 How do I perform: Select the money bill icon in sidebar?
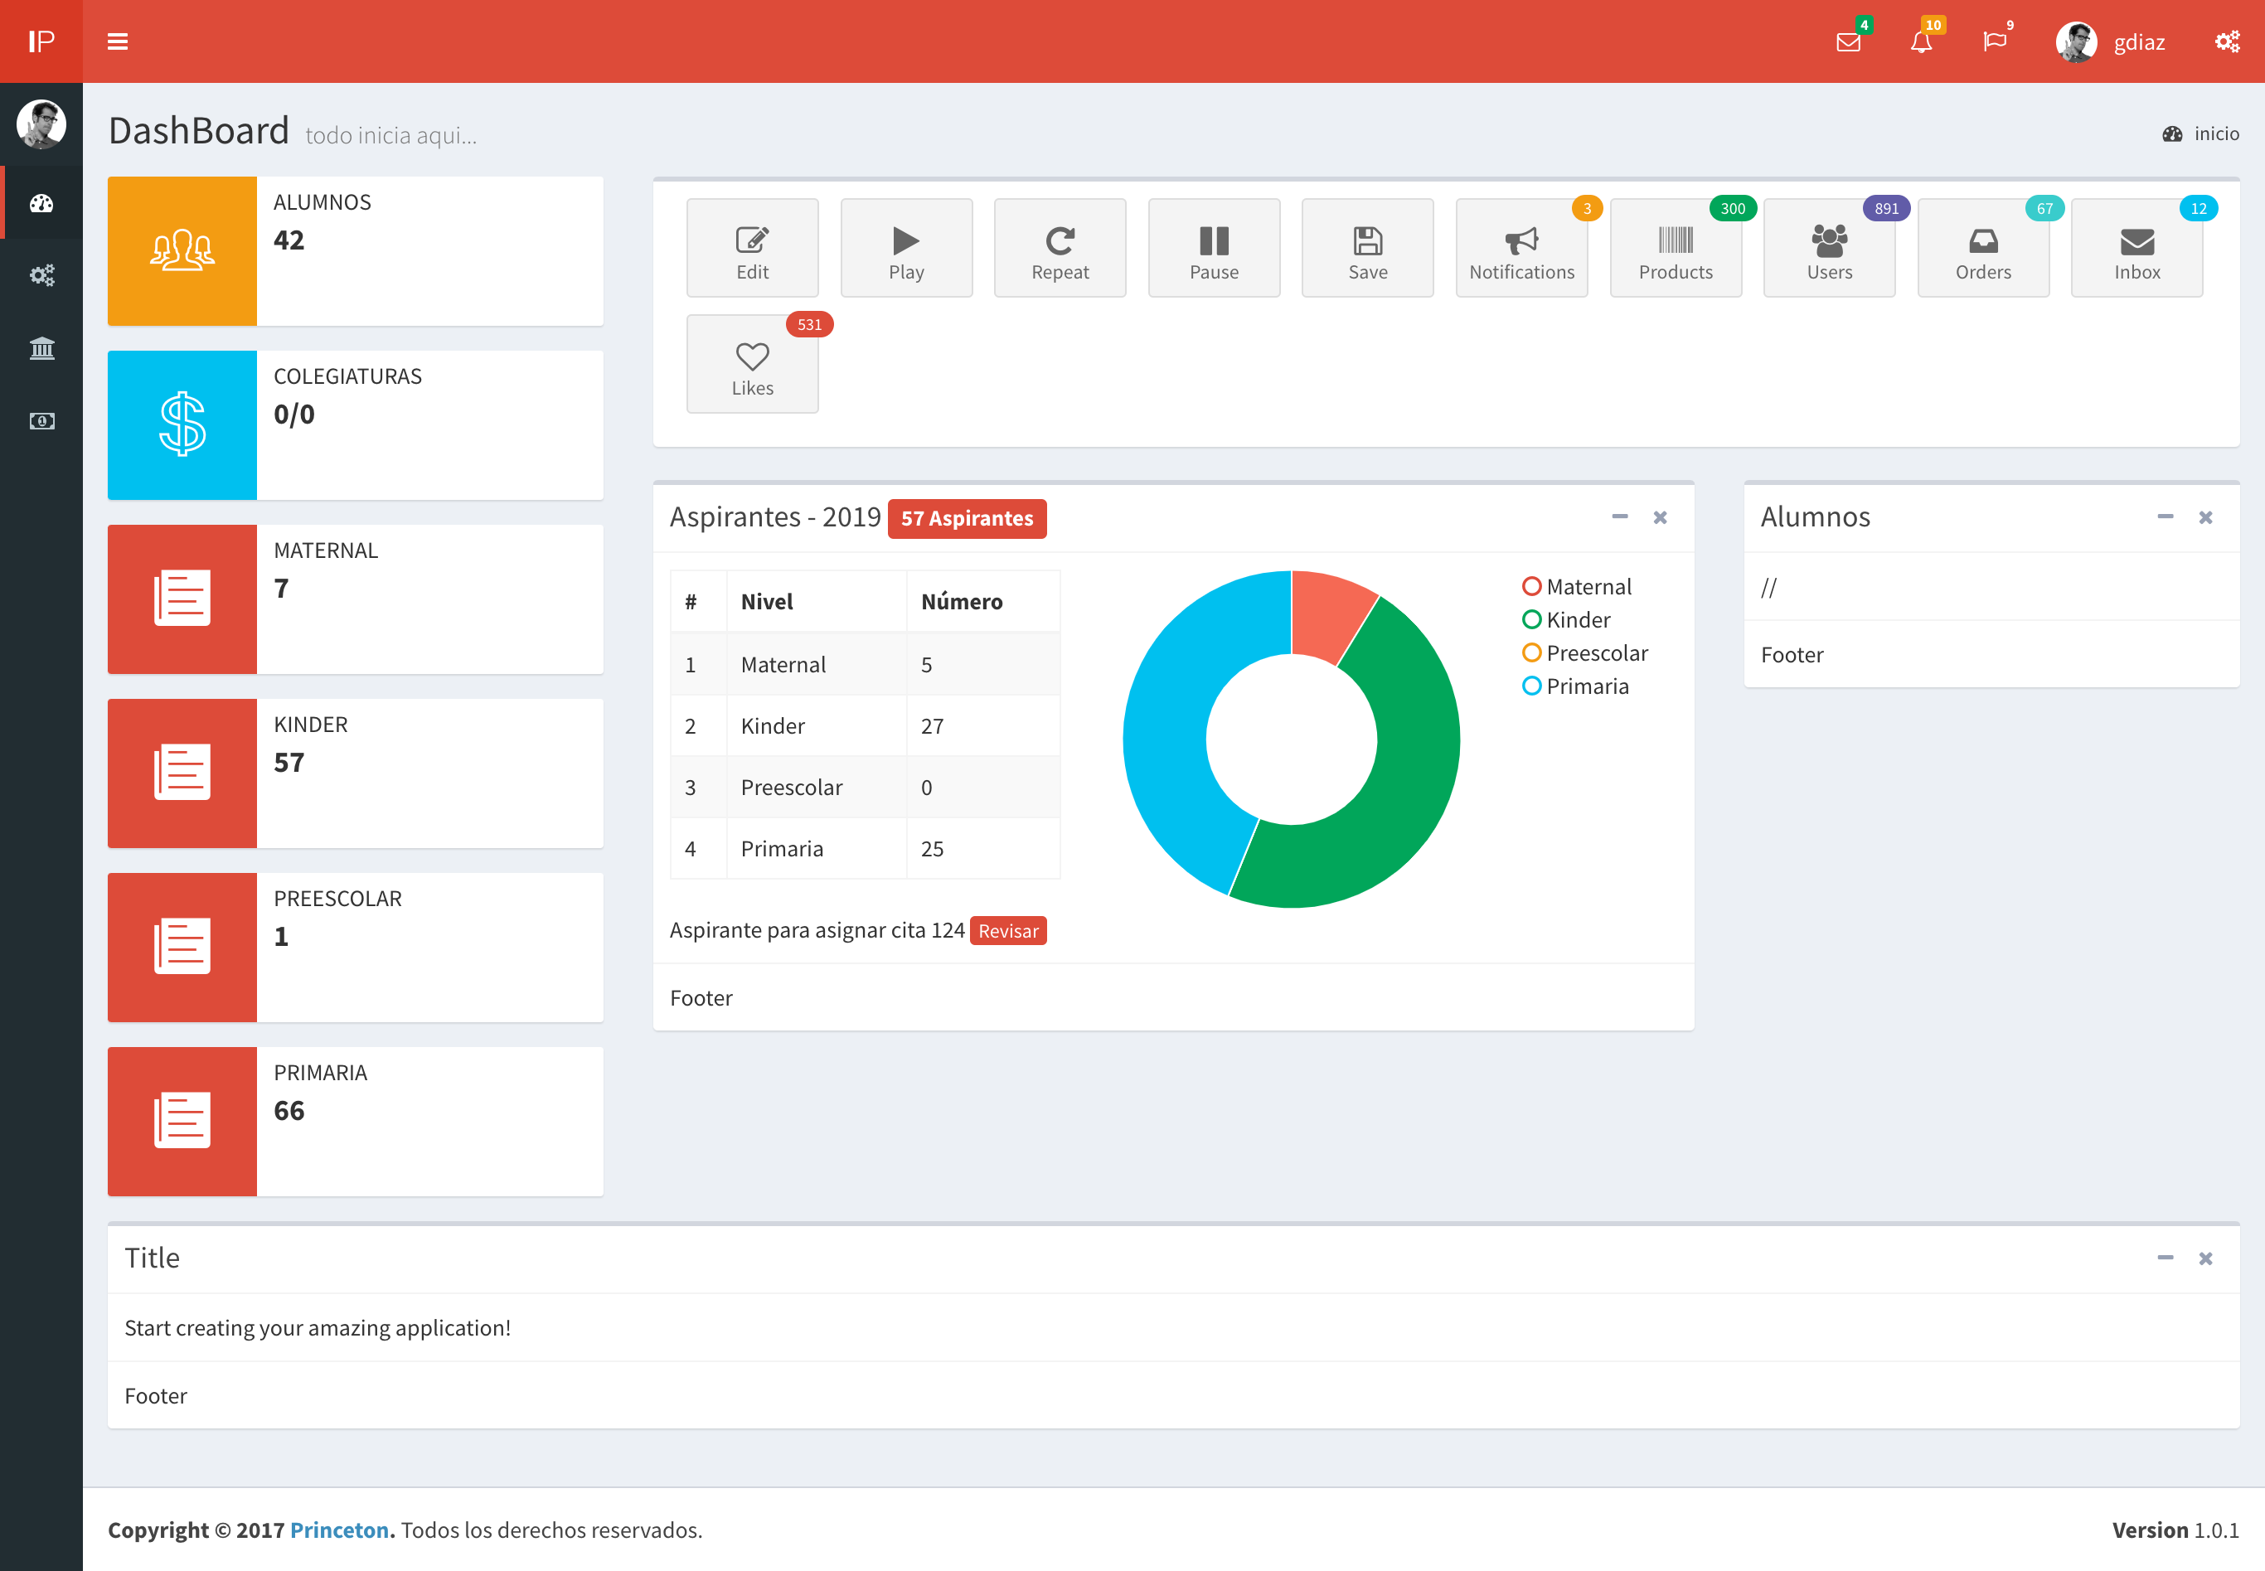tap(41, 421)
